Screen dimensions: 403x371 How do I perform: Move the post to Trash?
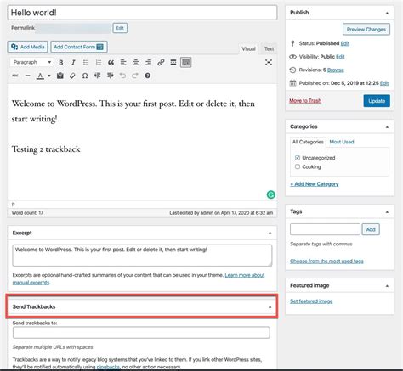[x=305, y=101]
